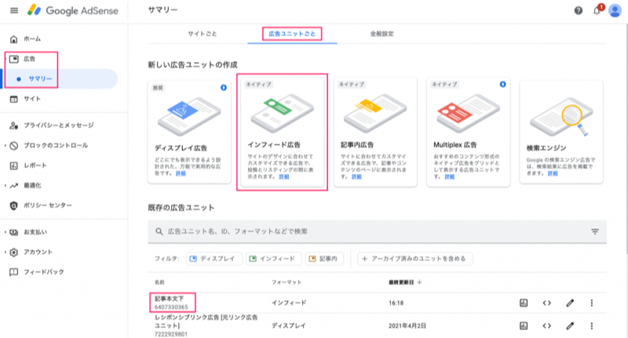Screen dimensions: 628x338
Task: Add アーカイブ済みのユニットを含める filter
Action: [x=415, y=259]
